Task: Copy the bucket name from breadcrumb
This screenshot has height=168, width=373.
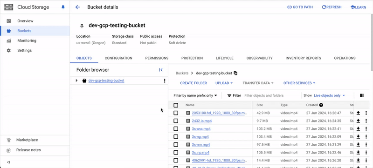Action: click(235, 73)
